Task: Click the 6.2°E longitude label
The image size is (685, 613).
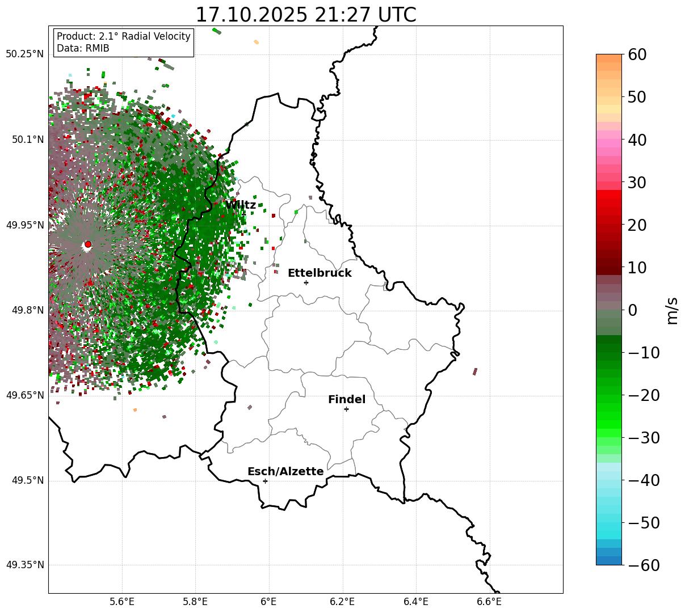Action: pos(343,602)
